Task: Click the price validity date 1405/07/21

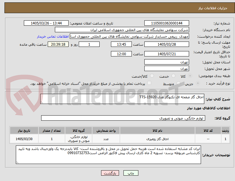Action: coord(167,54)
